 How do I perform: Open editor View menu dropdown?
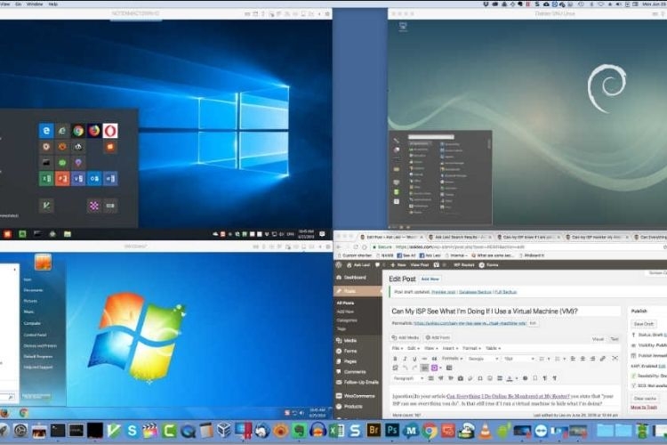(430, 348)
